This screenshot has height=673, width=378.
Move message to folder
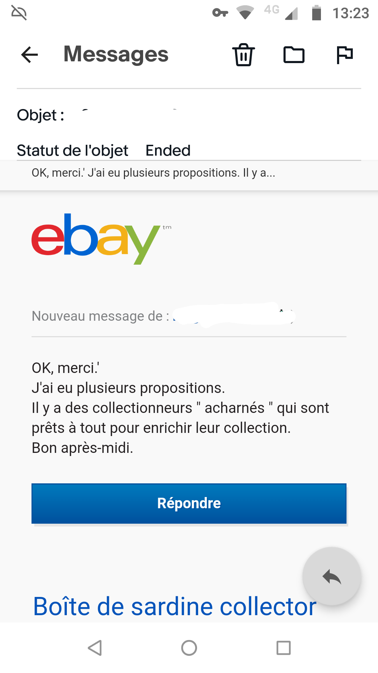tap(294, 55)
